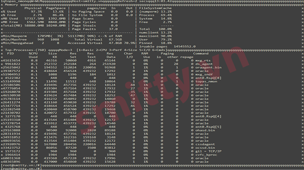
Task: Click the cssdagent process command
Action: 205,144
